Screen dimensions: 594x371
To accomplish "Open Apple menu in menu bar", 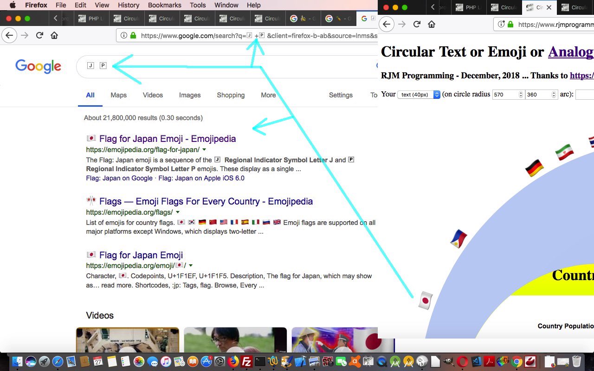I will 13,5.
